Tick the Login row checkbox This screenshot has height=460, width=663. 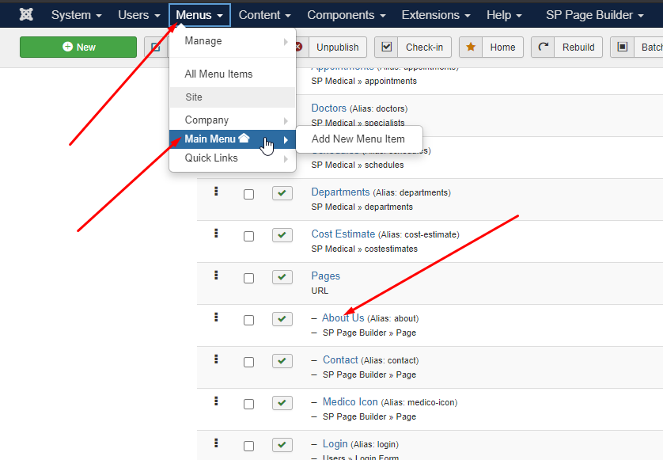[x=248, y=446]
